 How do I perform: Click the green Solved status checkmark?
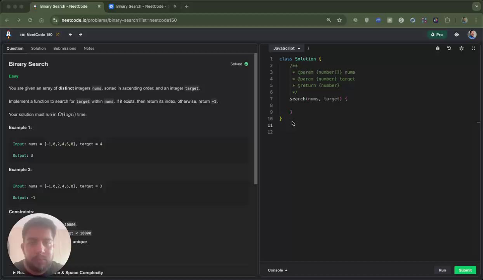pos(246,64)
